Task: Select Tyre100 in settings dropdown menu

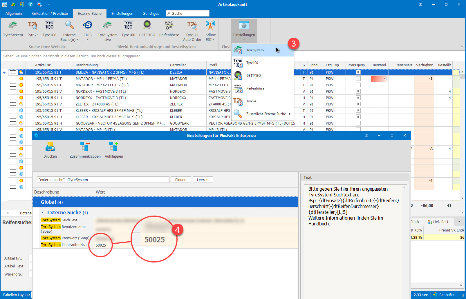Action: coord(263,63)
